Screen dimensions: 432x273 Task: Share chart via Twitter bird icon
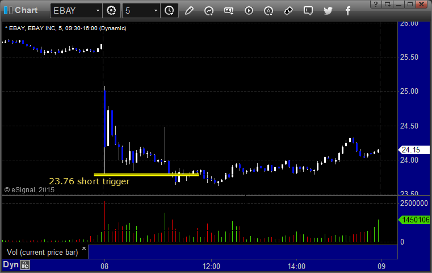pos(328,11)
